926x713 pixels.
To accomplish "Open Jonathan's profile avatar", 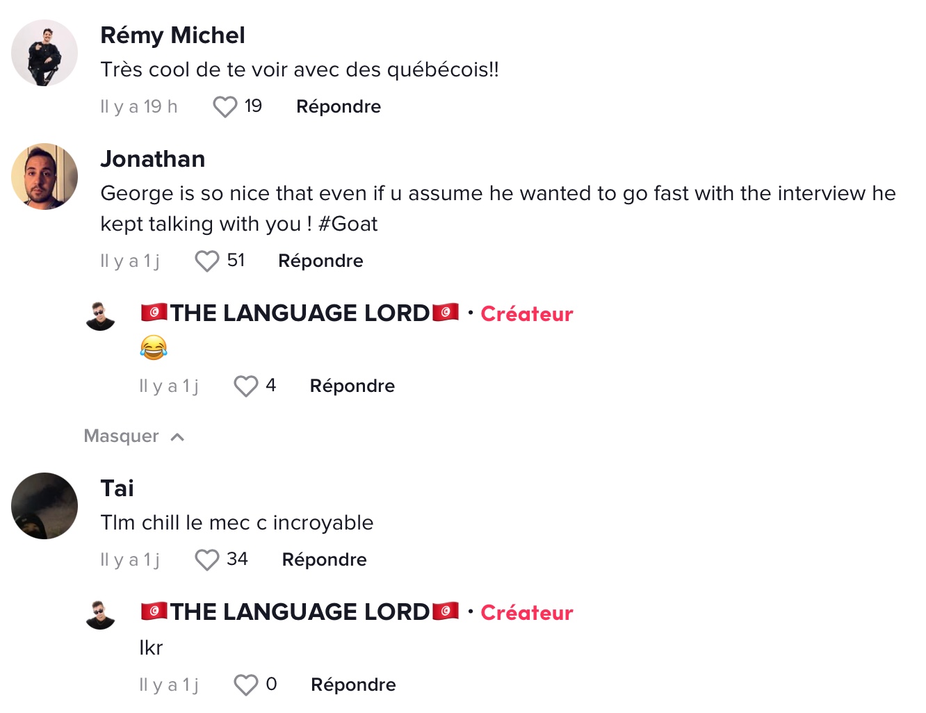I will click(44, 177).
